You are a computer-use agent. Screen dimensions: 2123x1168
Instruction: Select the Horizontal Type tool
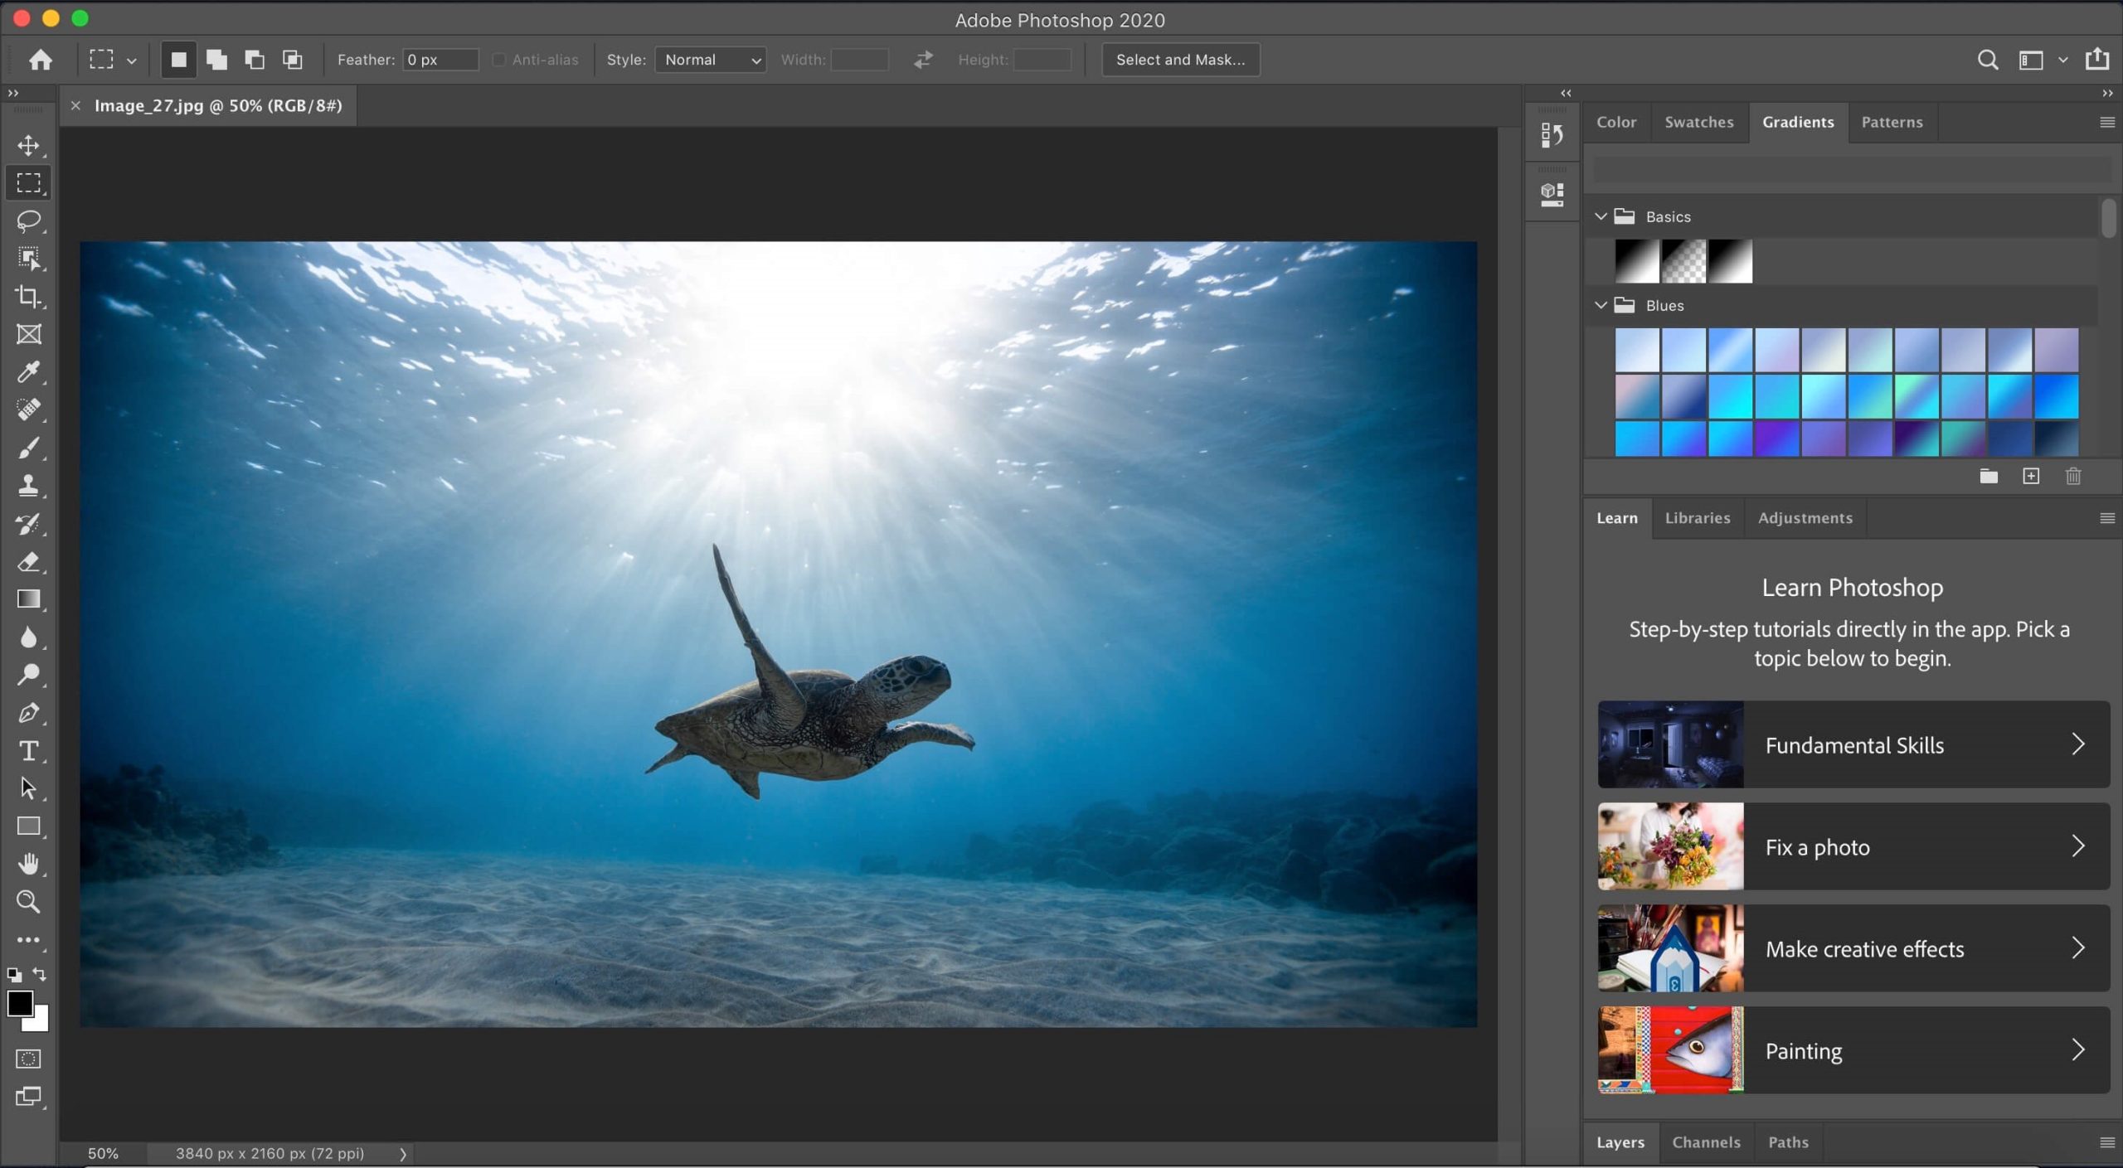pos(28,751)
